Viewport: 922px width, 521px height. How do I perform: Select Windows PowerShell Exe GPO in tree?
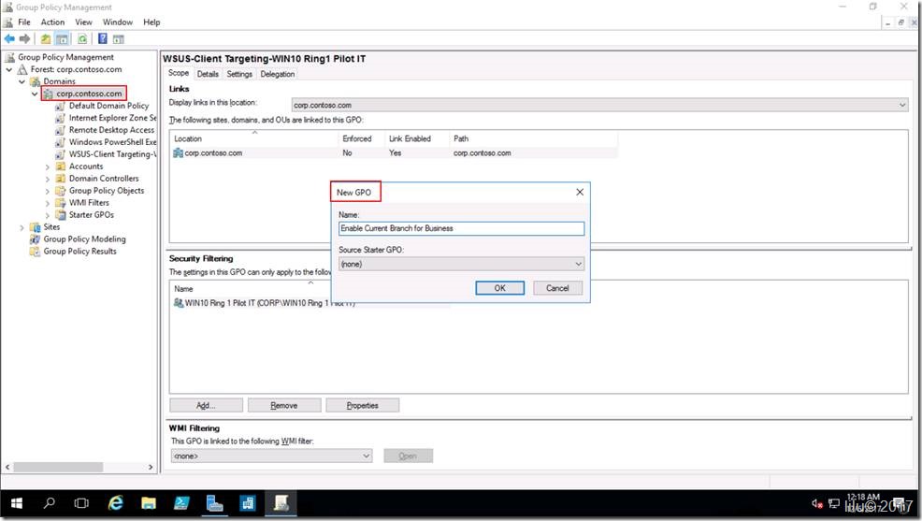(x=112, y=142)
